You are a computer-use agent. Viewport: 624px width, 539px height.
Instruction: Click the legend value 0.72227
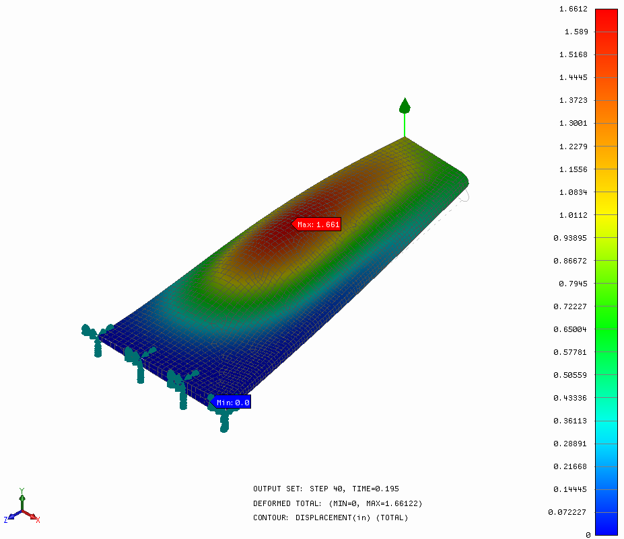(570, 306)
